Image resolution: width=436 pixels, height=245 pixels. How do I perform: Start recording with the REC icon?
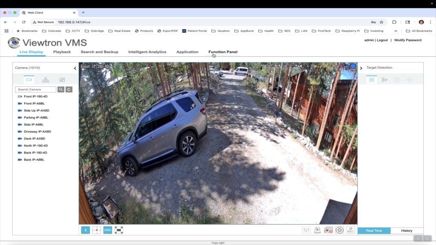coord(351,230)
